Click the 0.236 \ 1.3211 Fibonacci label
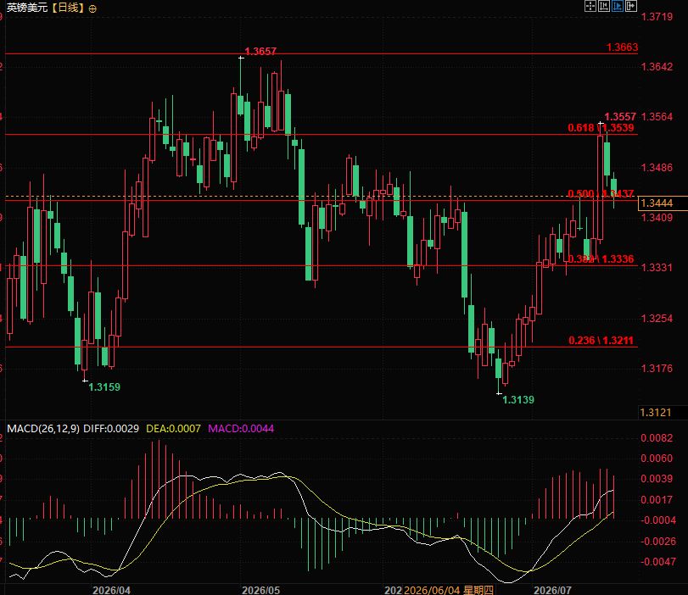 [601, 341]
